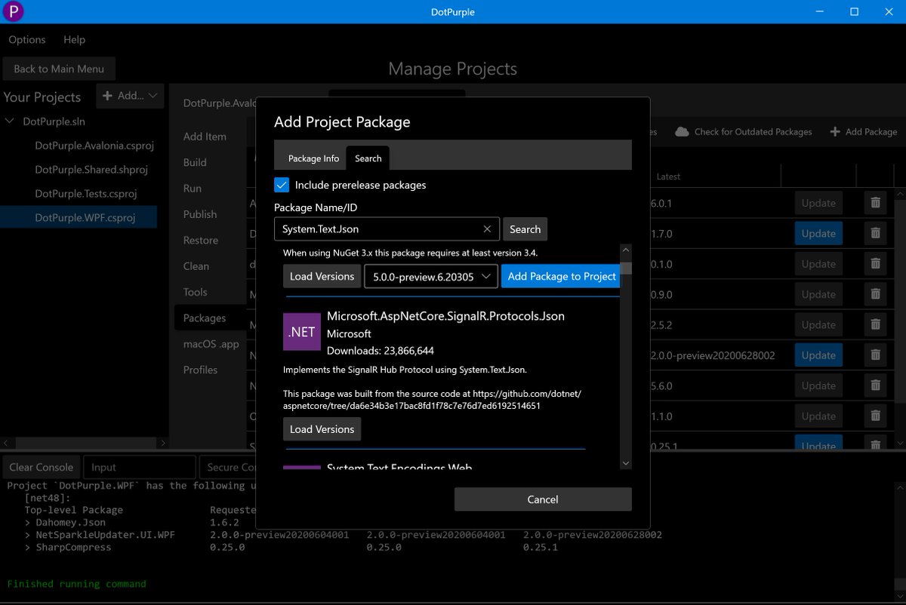Click 'Downloads: 23,866,644' text
The height and width of the screenshot is (605, 906).
point(380,351)
